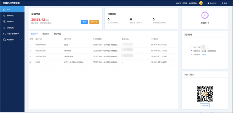Click the 模板设置 template settings icon
This screenshot has width=233, height=113.
[4, 16]
